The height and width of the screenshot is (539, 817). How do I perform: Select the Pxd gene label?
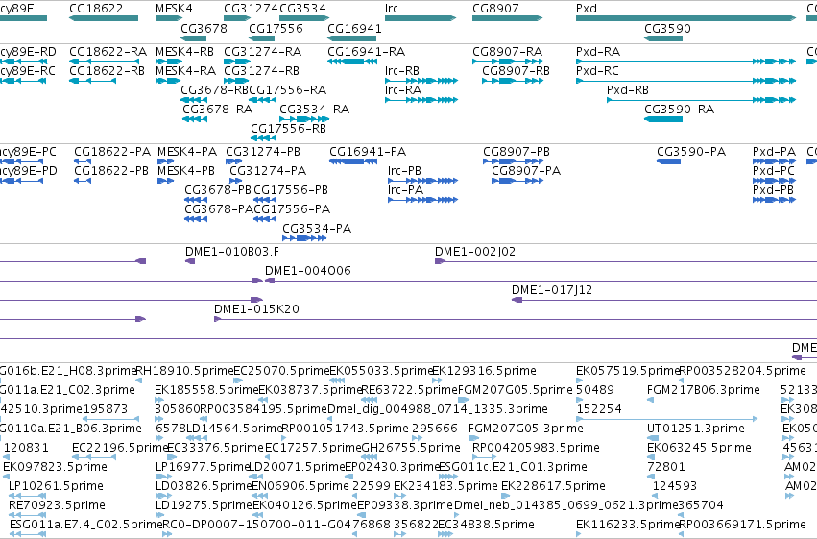(587, 9)
